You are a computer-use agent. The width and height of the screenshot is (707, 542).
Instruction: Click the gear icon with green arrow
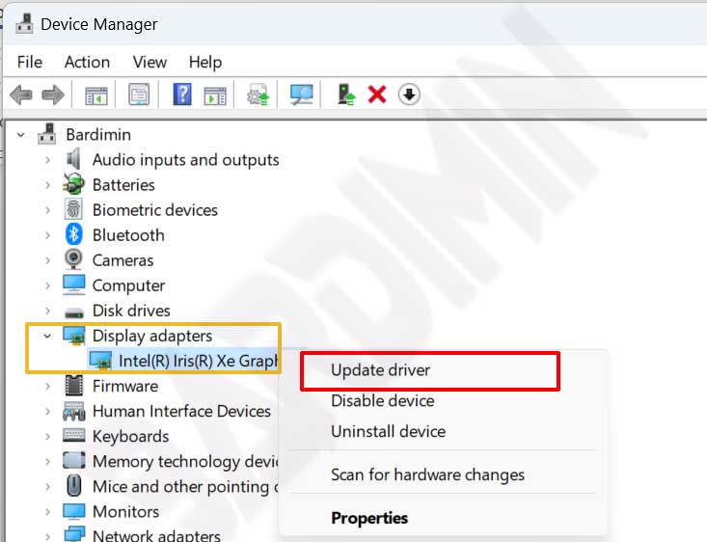pos(258,95)
